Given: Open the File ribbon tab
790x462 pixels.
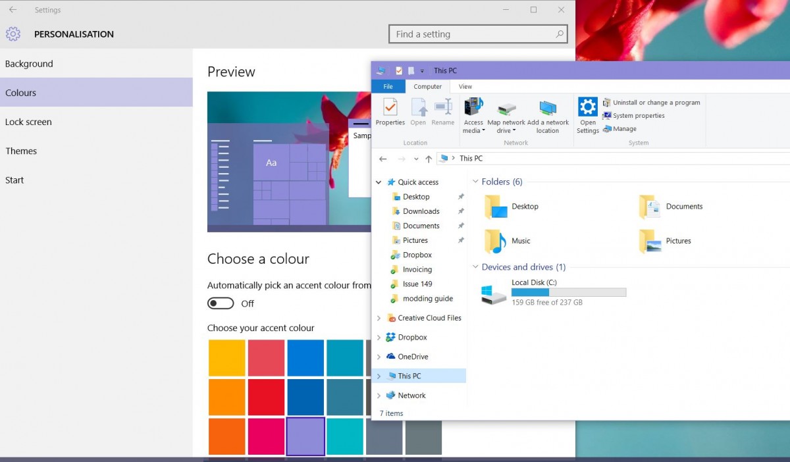Looking at the screenshot, I should (x=388, y=87).
